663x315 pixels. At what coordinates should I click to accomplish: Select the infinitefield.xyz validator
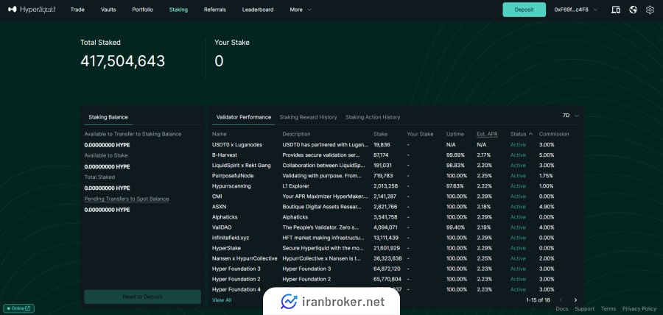[x=231, y=238]
